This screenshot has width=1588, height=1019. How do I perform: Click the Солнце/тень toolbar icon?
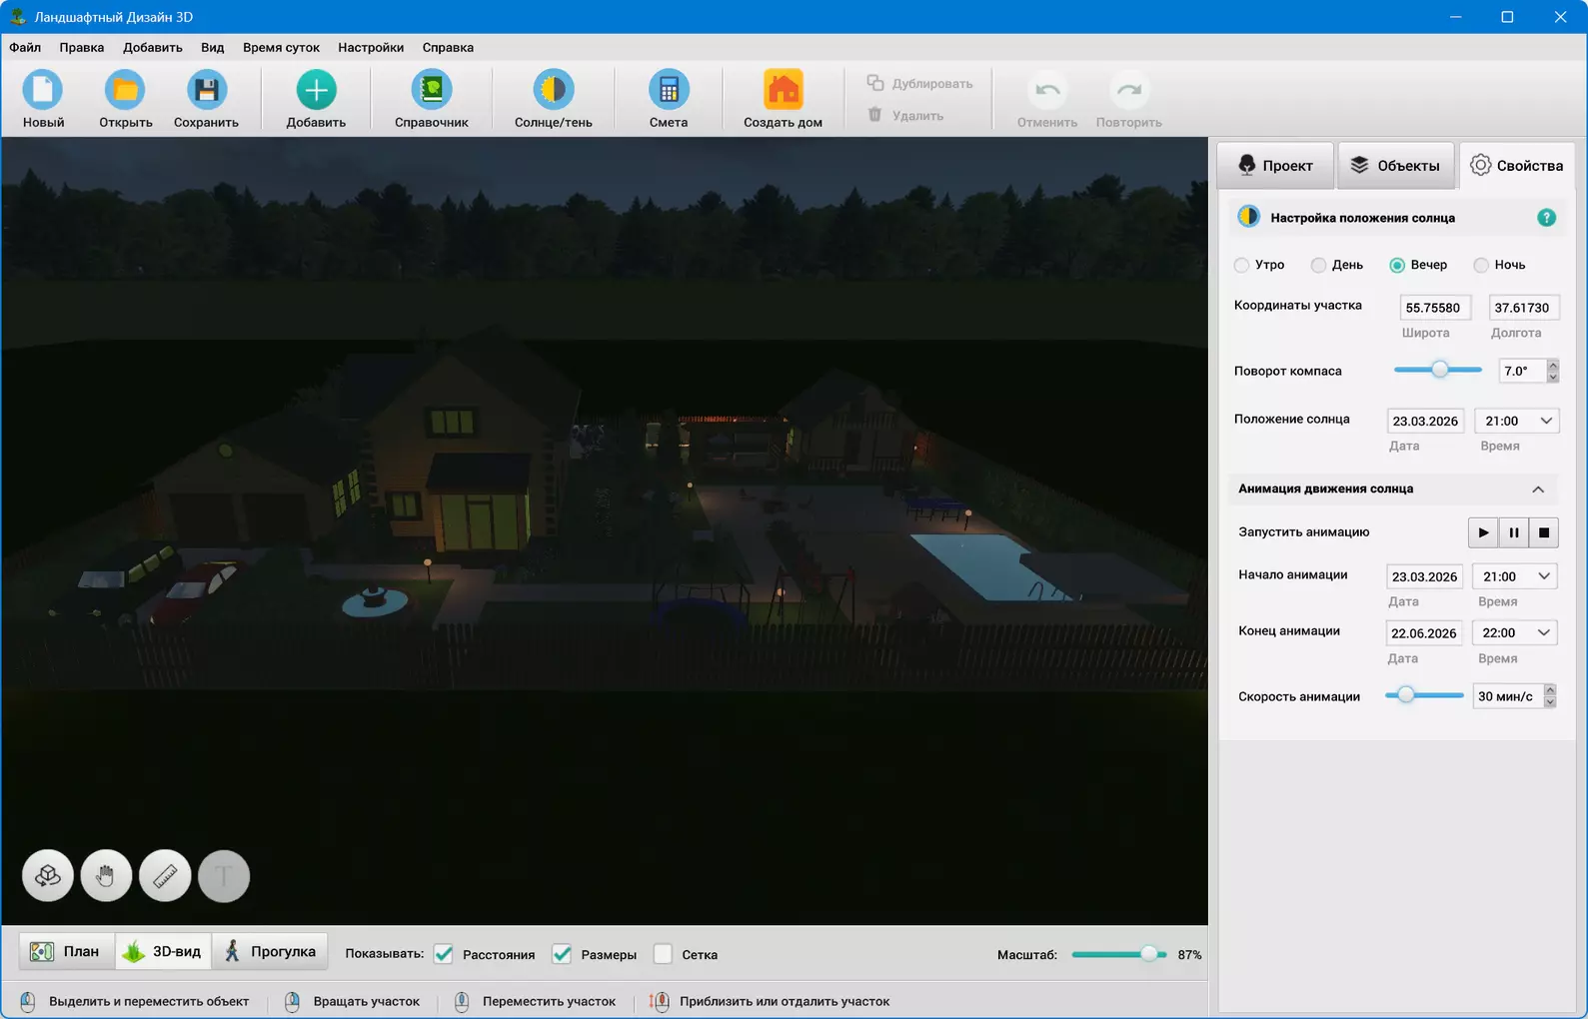(553, 90)
